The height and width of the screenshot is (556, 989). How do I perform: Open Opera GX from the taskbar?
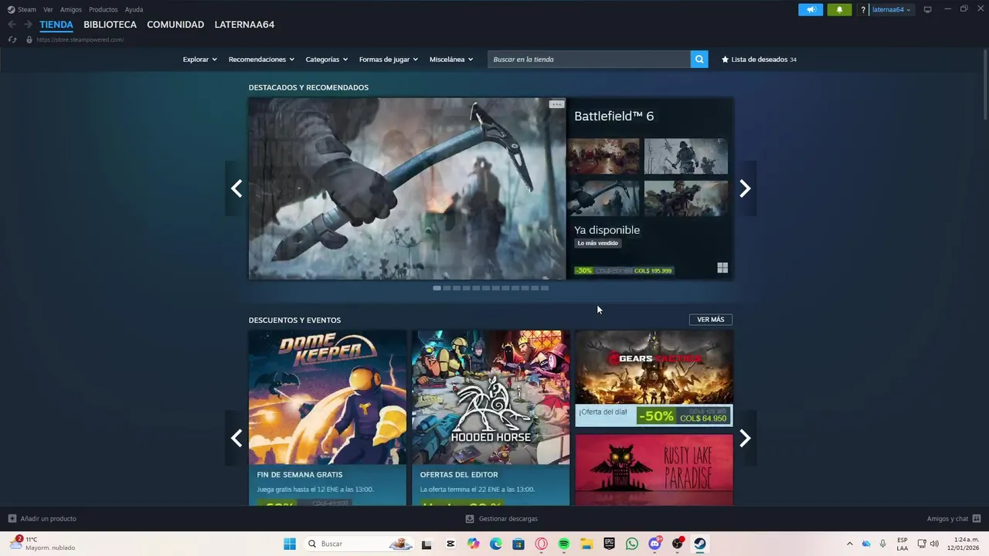click(541, 544)
